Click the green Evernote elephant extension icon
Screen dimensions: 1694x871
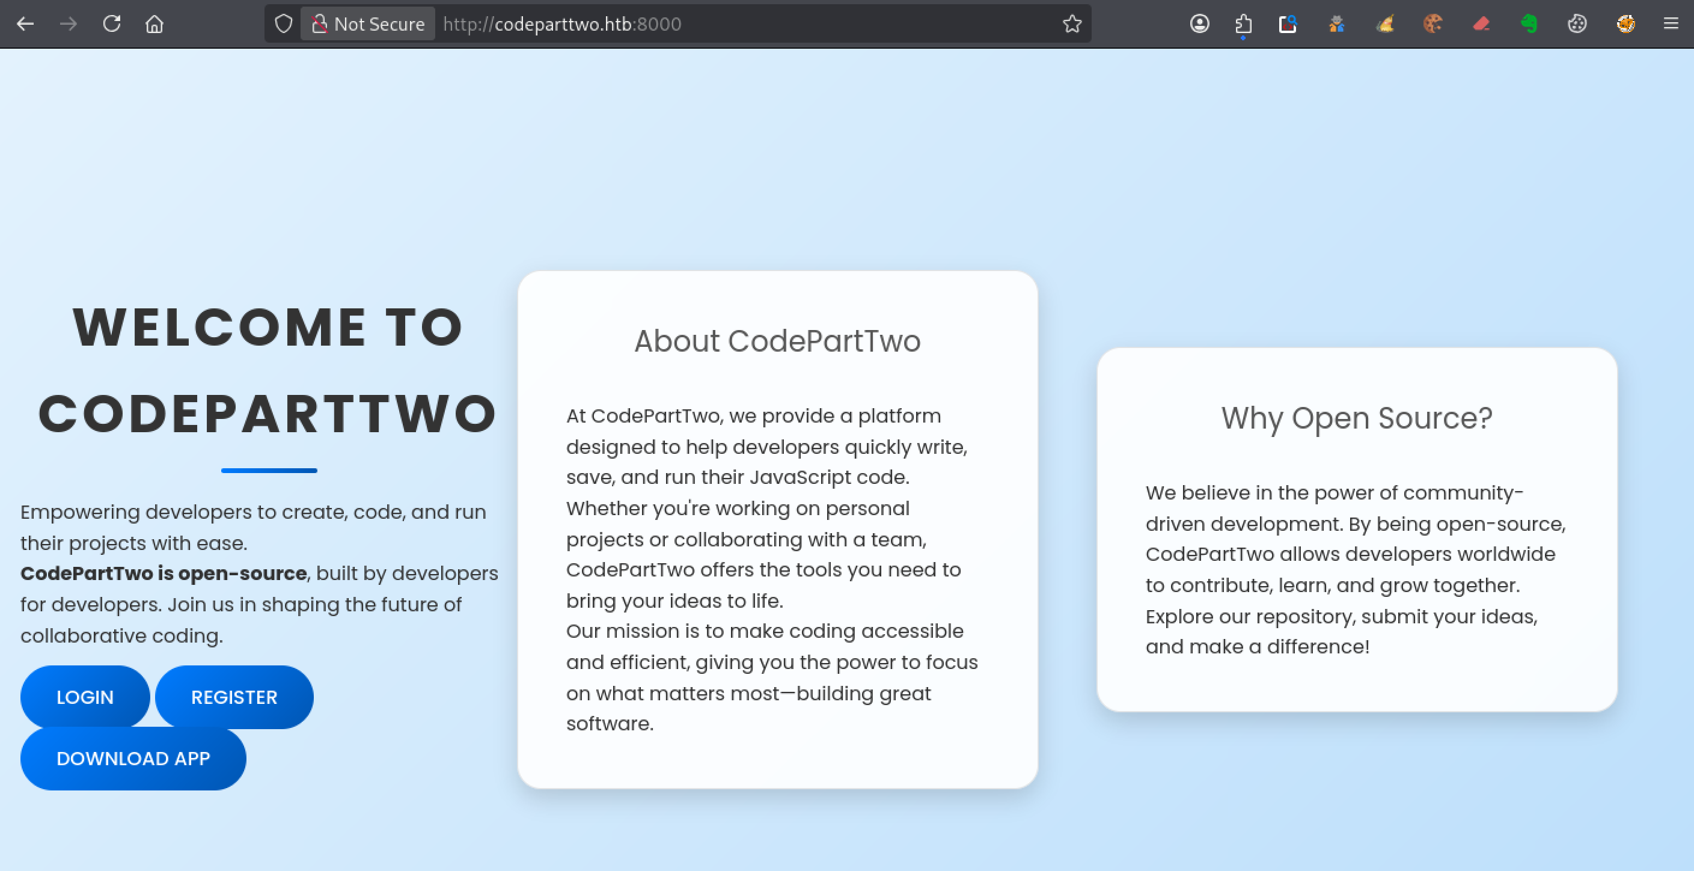[1529, 24]
